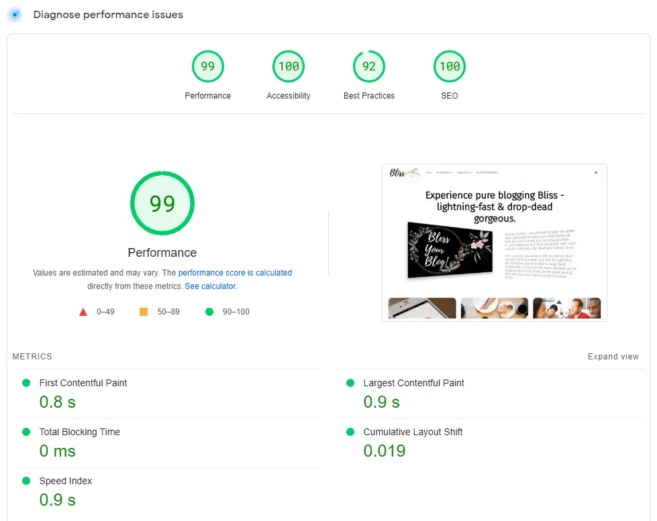657x521 pixels.
Task: Click the Accessibility score gauge showing 100
Action: pos(289,66)
